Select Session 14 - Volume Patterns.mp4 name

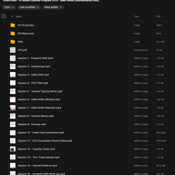pyautogui.click(x=37, y=166)
